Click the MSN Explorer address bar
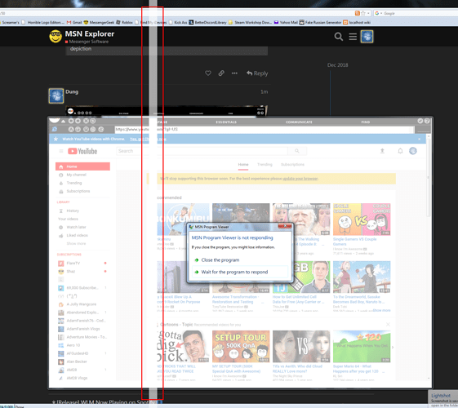 (265, 129)
